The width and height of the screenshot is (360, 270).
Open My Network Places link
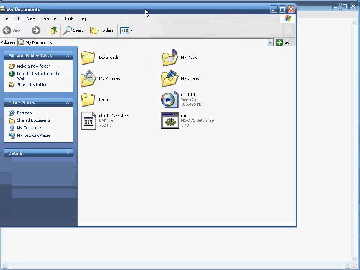click(34, 135)
